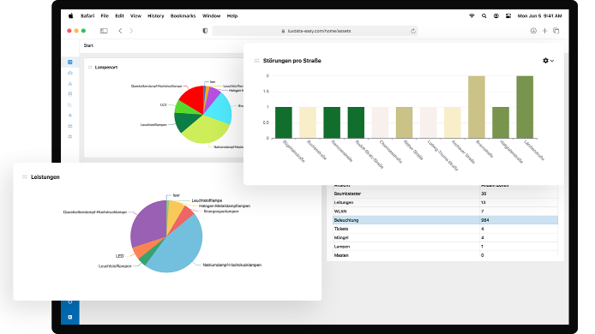Open the gear settings icon in sidebar
The width and height of the screenshot is (595, 334).
(70, 136)
